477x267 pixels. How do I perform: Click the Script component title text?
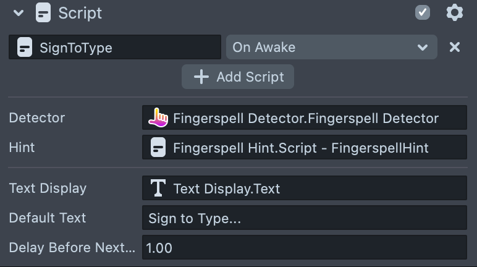[80, 13]
